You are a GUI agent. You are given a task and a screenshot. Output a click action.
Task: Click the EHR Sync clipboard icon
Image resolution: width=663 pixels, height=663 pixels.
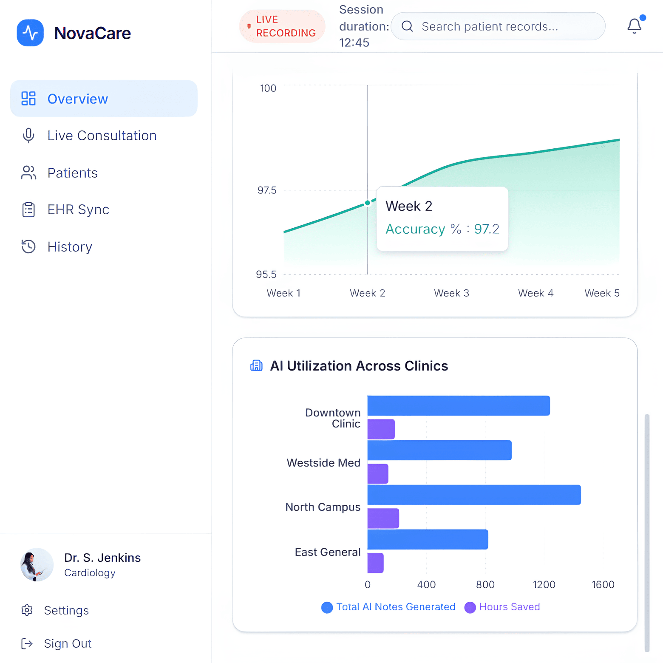28,210
